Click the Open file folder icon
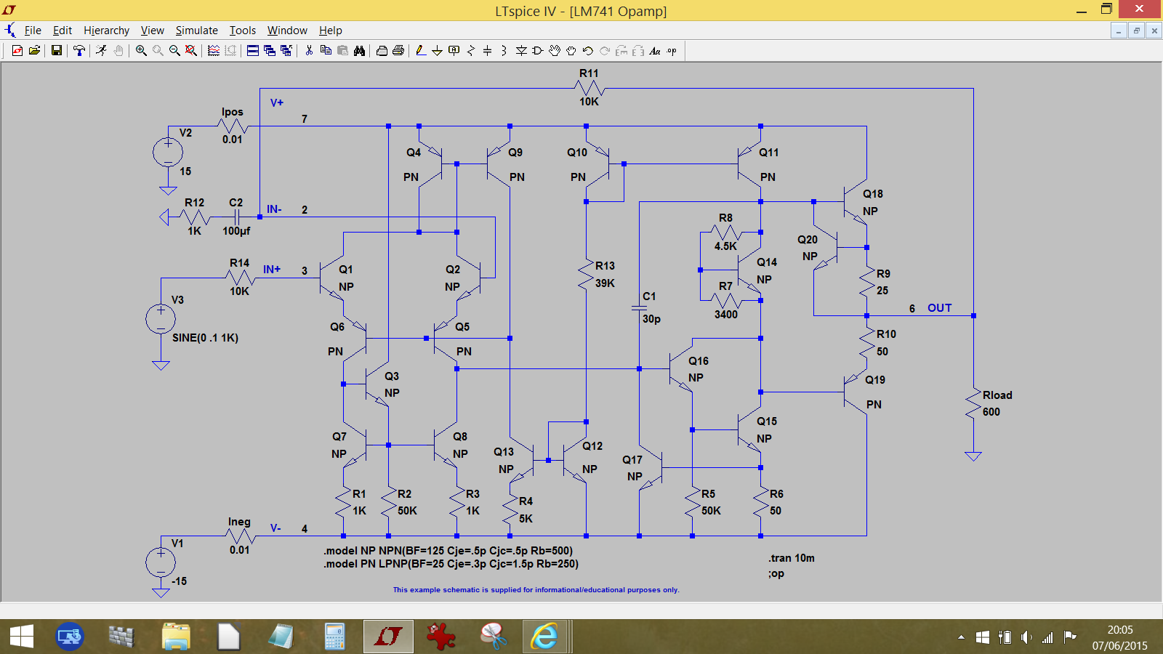Screen dimensions: 1163x654 [x=34, y=51]
